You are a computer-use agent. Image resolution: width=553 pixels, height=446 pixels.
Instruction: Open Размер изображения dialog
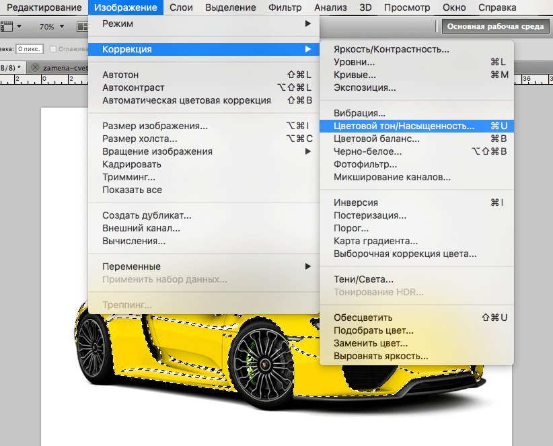pyautogui.click(x=203, y=126)
